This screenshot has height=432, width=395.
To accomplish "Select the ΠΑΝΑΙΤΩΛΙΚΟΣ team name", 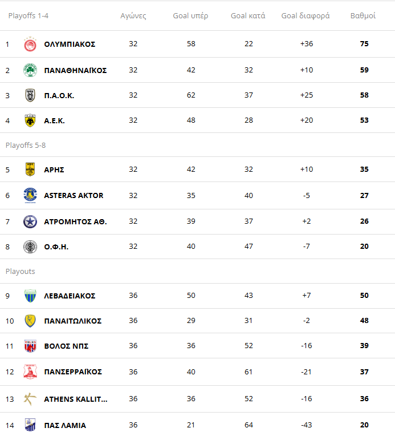I will (72, 321).
